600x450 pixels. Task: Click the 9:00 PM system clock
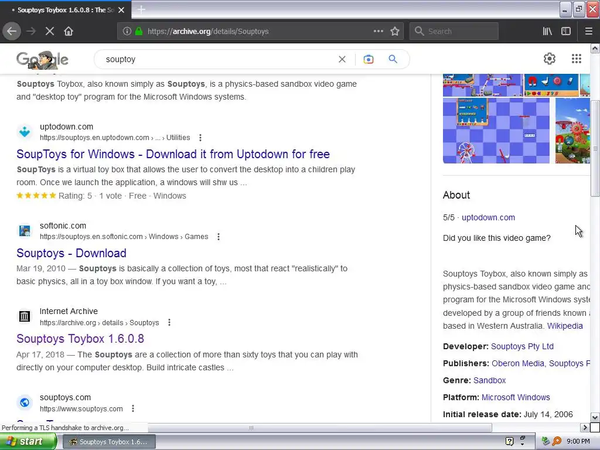point(578,442)
